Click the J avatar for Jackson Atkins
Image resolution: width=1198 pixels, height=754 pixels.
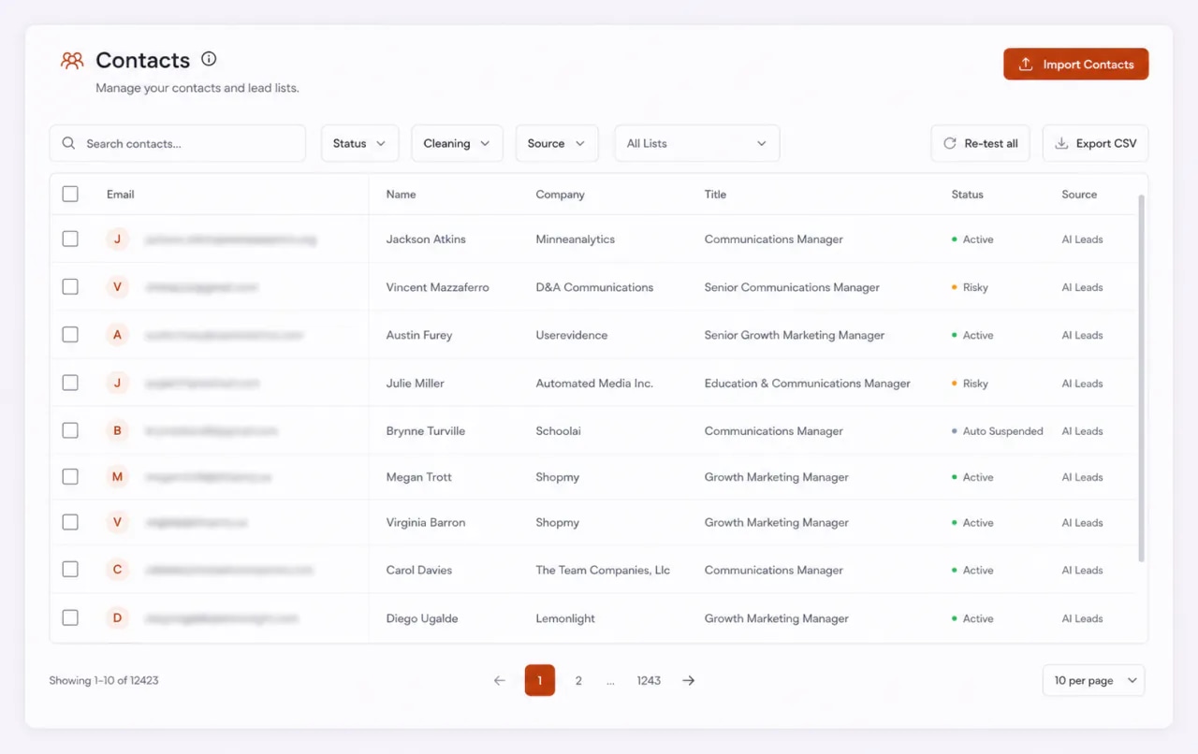[x=117, y=239]
